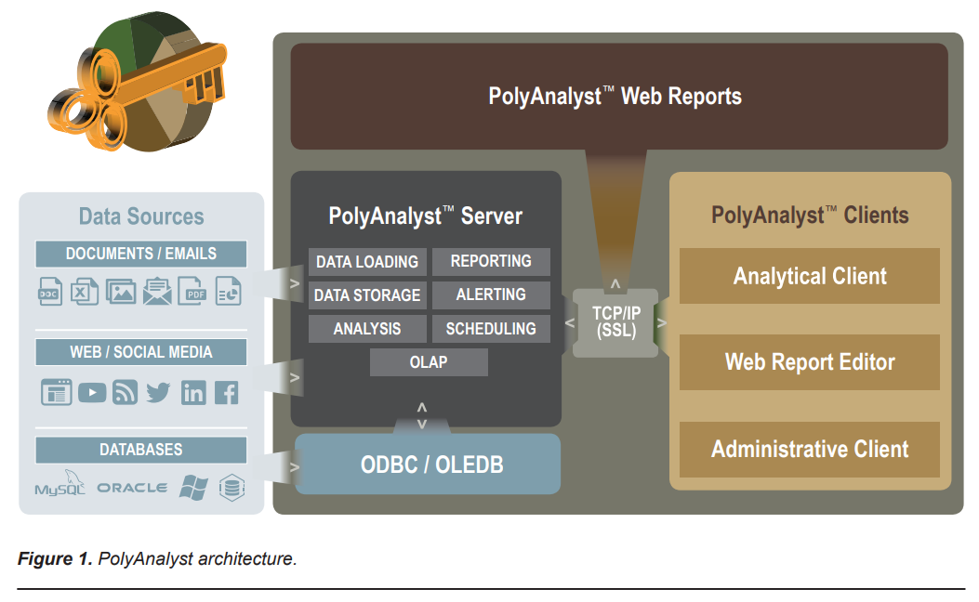Click the Analytical Client box
The image size is (979, 602).
point(809,276)
